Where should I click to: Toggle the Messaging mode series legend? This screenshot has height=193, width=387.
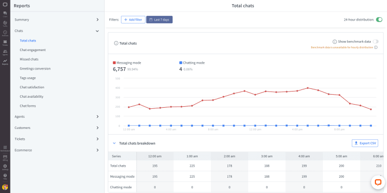pos(127,63)
